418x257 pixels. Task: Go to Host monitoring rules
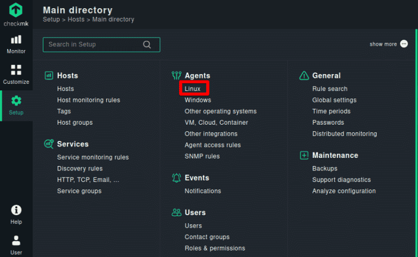89,100
